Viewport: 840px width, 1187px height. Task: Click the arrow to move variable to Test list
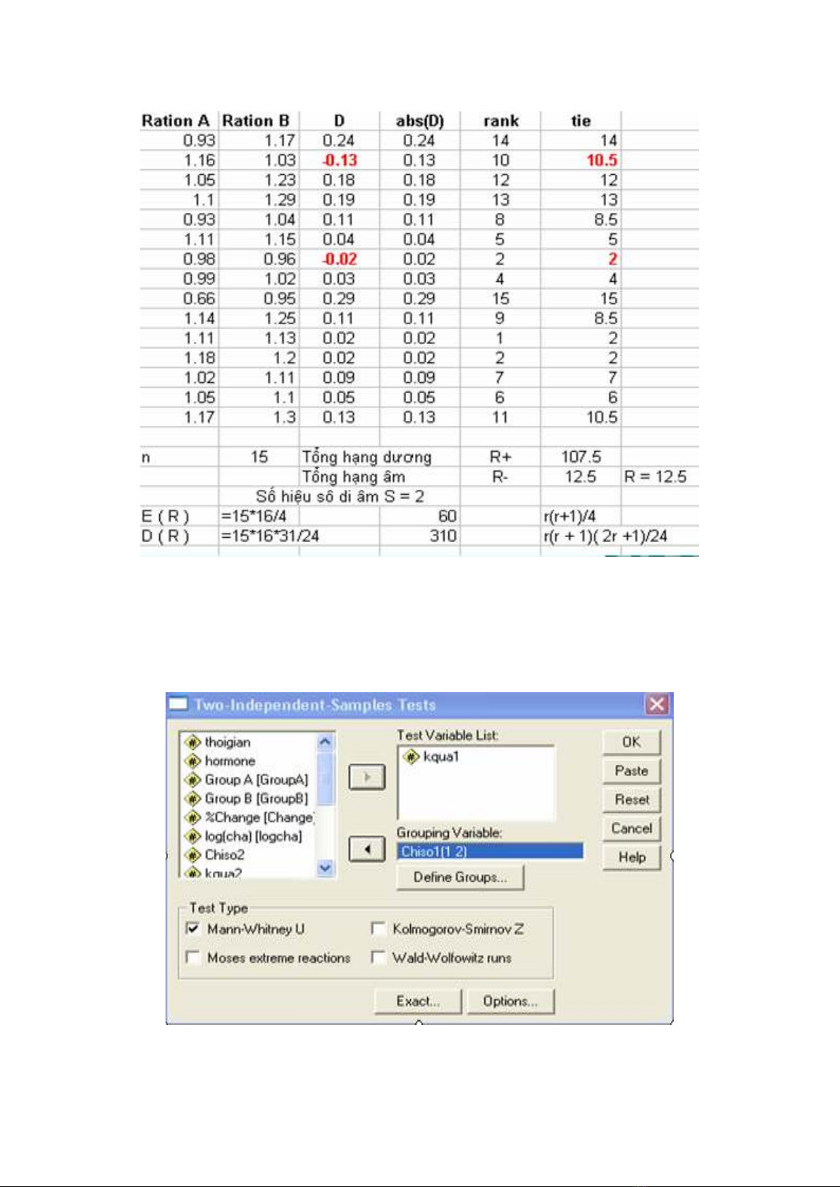[366, 777]
